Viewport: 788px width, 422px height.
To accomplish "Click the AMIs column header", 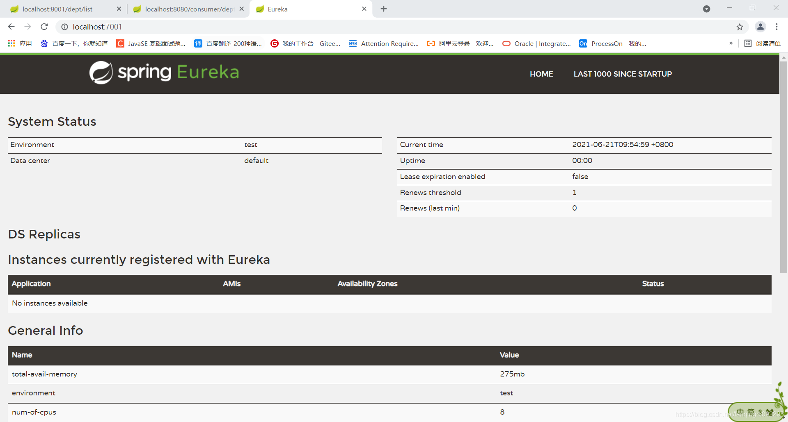I will point(232,284).
